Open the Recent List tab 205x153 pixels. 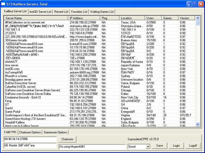click(x=61, y=12)
